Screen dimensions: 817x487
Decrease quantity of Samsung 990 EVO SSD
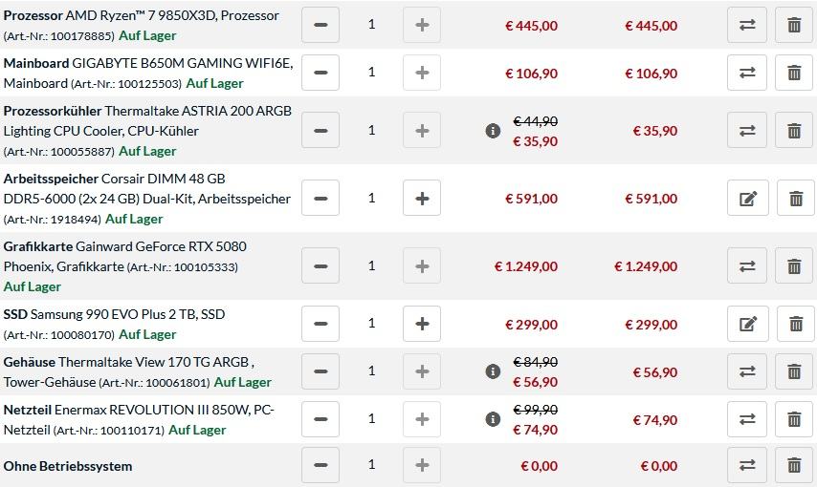[320, 324]
